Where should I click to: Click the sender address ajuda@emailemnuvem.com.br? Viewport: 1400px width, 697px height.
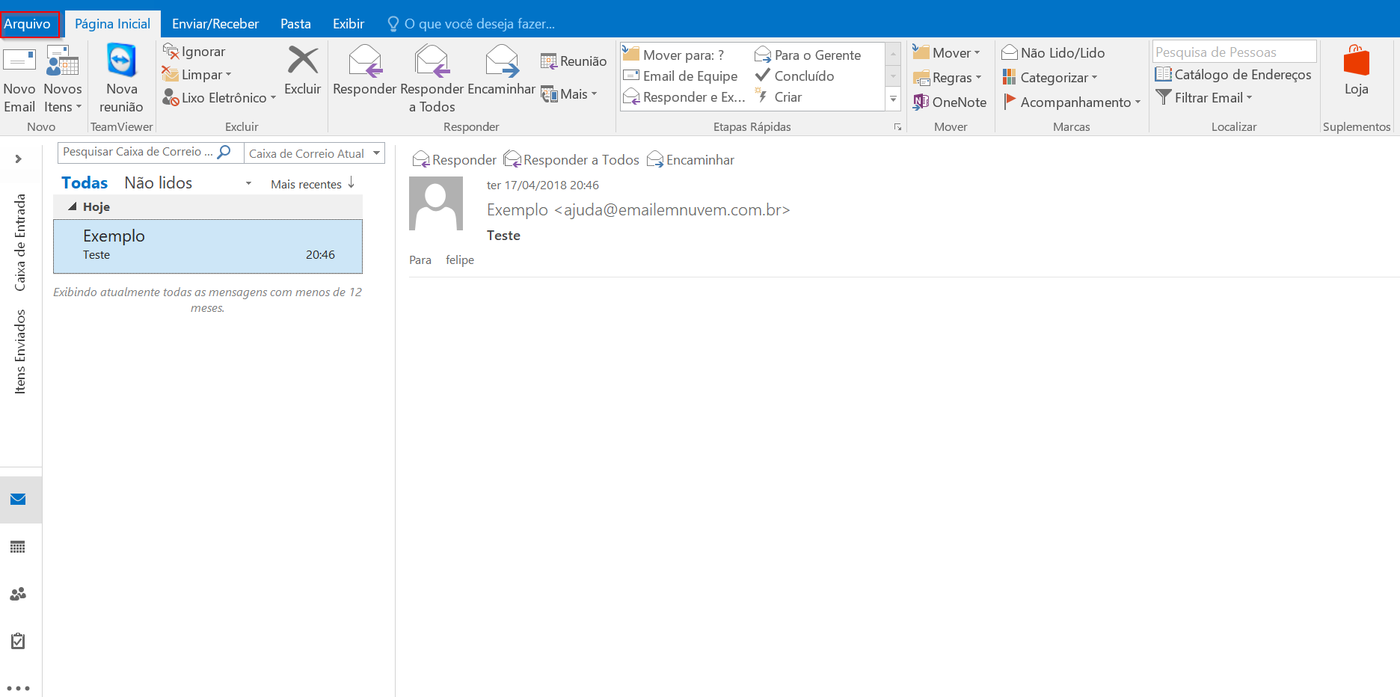coord(672,210)
